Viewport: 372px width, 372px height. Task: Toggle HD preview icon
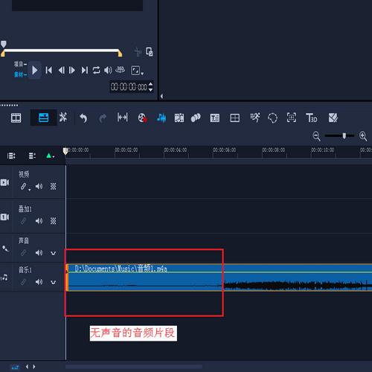tap(120, 70)
